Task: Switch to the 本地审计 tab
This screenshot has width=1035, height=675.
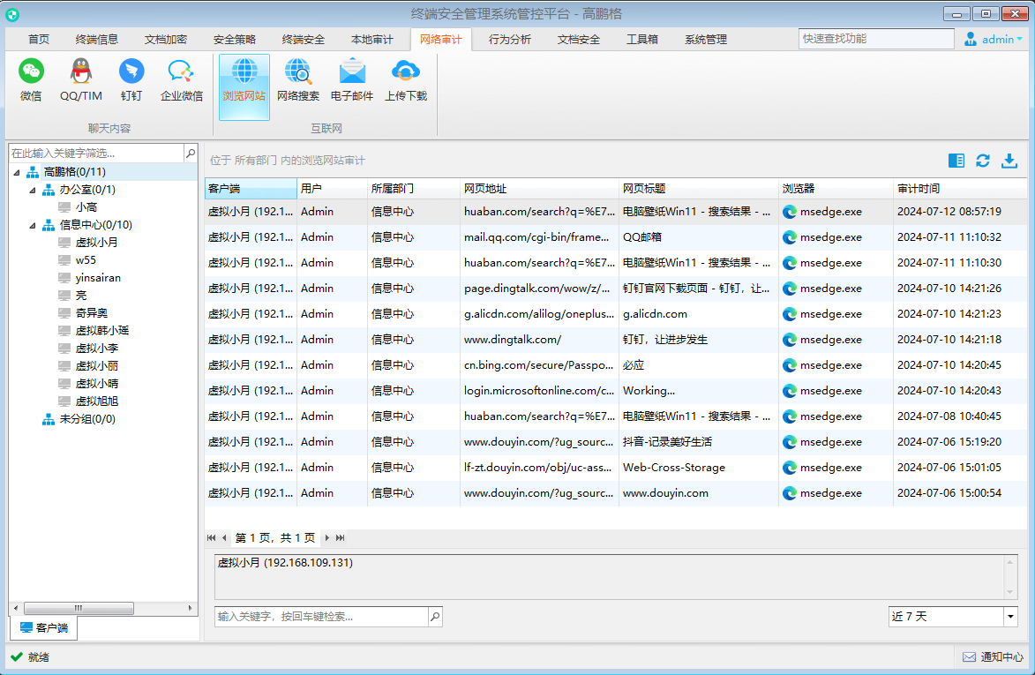Action: point(372,40)
